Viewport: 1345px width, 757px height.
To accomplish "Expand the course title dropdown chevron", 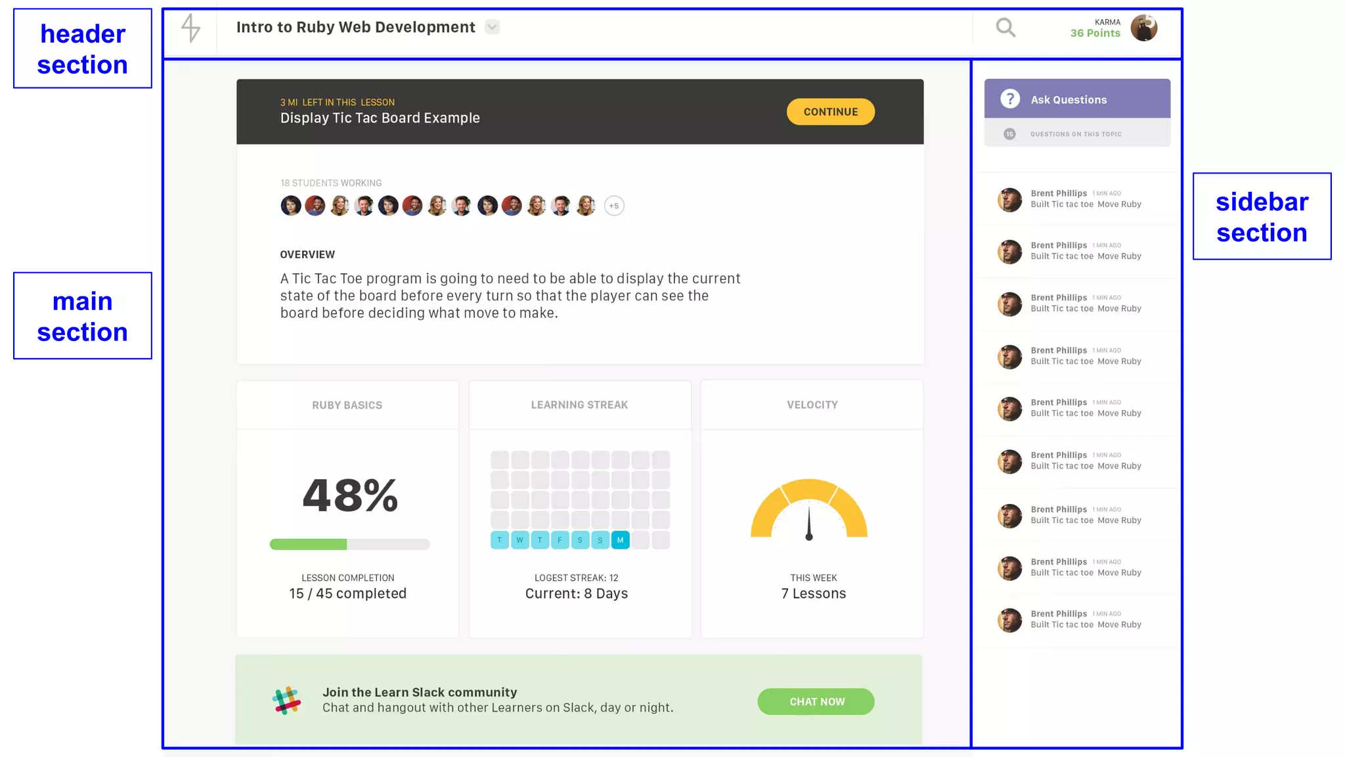I will pos(492,28).
